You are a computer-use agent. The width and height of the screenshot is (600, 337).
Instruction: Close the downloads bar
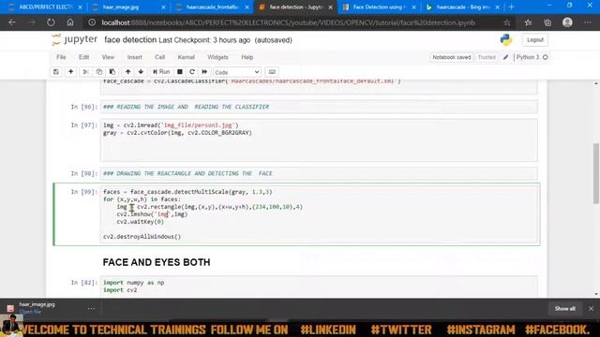592,308
